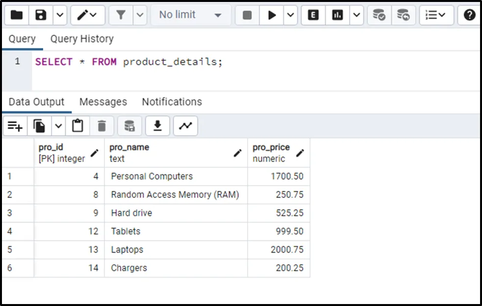Click the Open File folder icon
This screenshot has height=306, width=482.
(17, 15)
